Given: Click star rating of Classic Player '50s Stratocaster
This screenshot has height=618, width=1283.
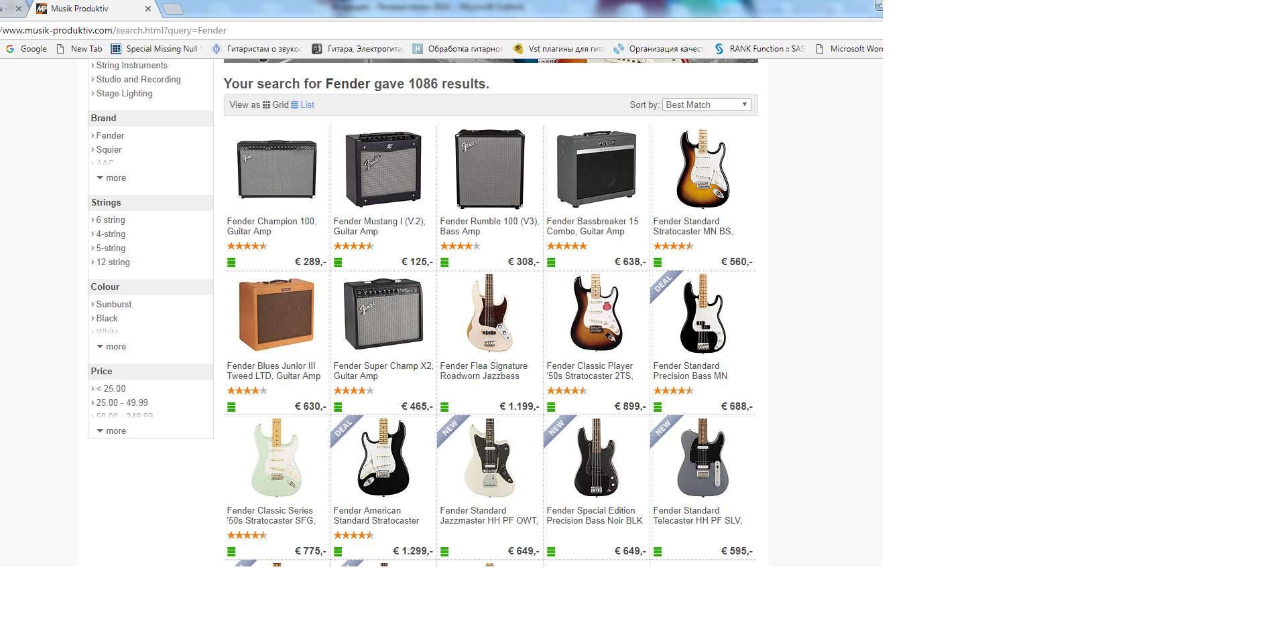Looking at the screenshot, I should coord(567,391).
